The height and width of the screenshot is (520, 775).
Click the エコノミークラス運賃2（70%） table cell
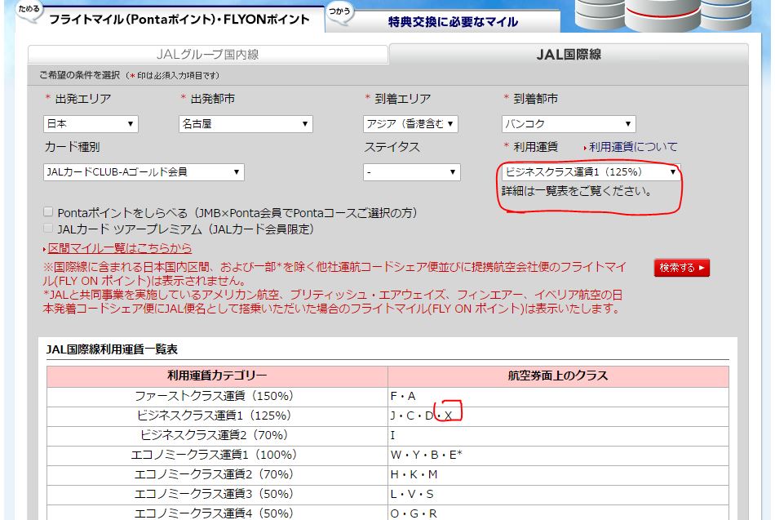[x=217, y=475]
